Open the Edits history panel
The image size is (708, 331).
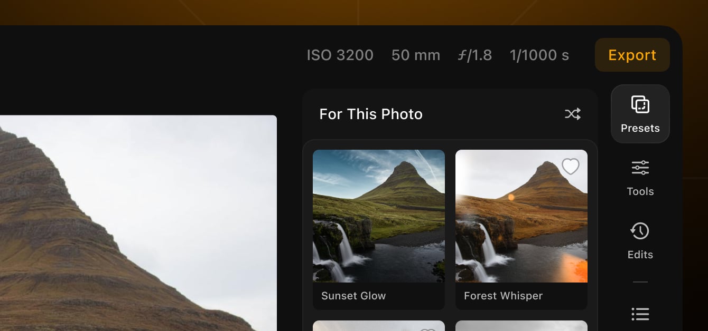[640, 240]
